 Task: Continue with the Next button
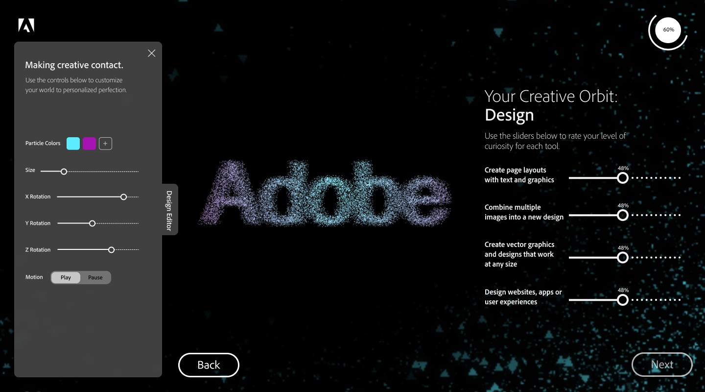pos(662,365)
